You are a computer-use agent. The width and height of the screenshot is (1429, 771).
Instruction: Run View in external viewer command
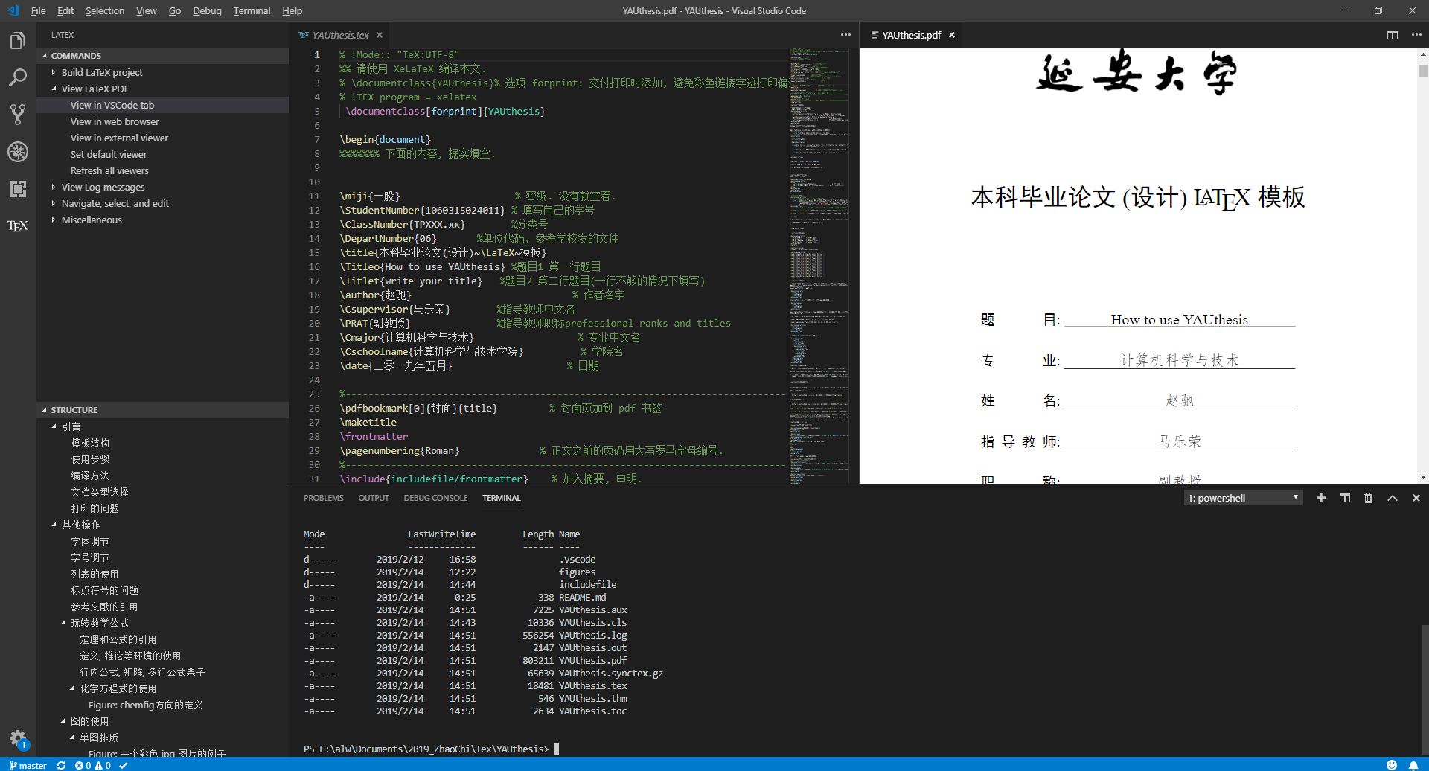[x=119, y=138]
